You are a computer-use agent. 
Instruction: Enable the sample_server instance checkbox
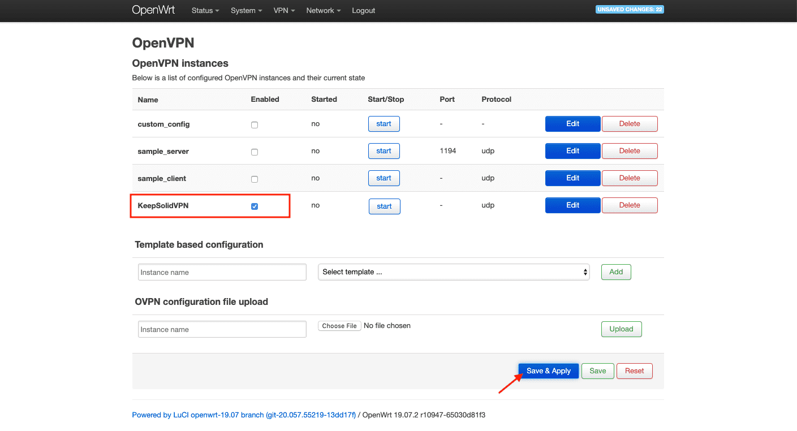[x=255, y=152]
